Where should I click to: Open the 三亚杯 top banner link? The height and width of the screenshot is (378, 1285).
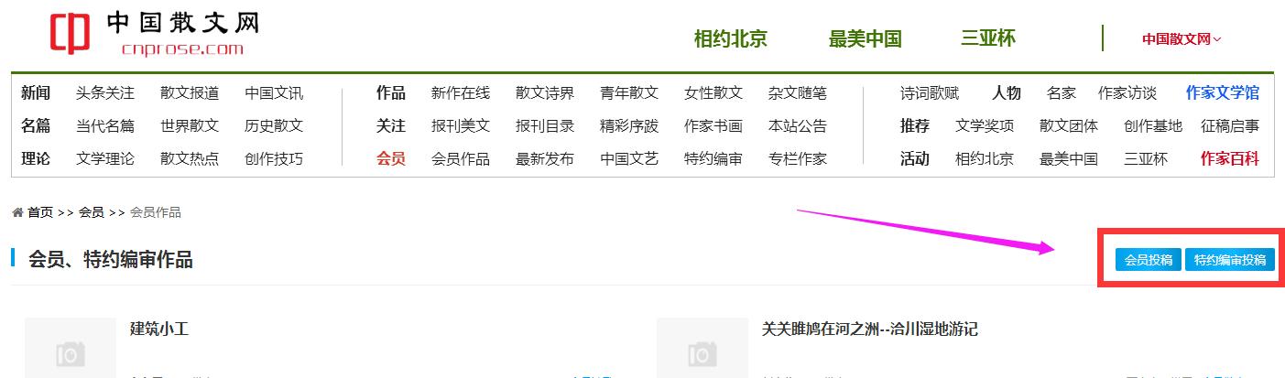[x=987, y=38]
